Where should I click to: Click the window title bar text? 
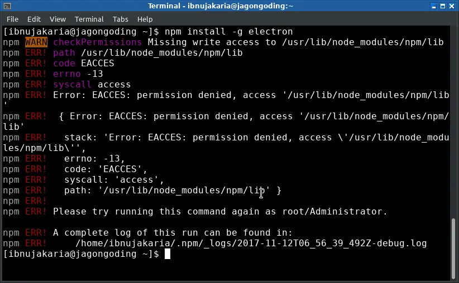(221, 6)
